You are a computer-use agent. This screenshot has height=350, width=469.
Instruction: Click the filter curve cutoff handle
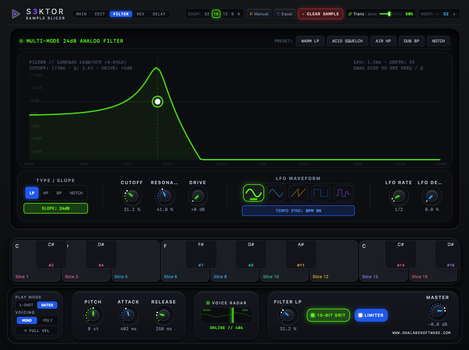[158, 102]
